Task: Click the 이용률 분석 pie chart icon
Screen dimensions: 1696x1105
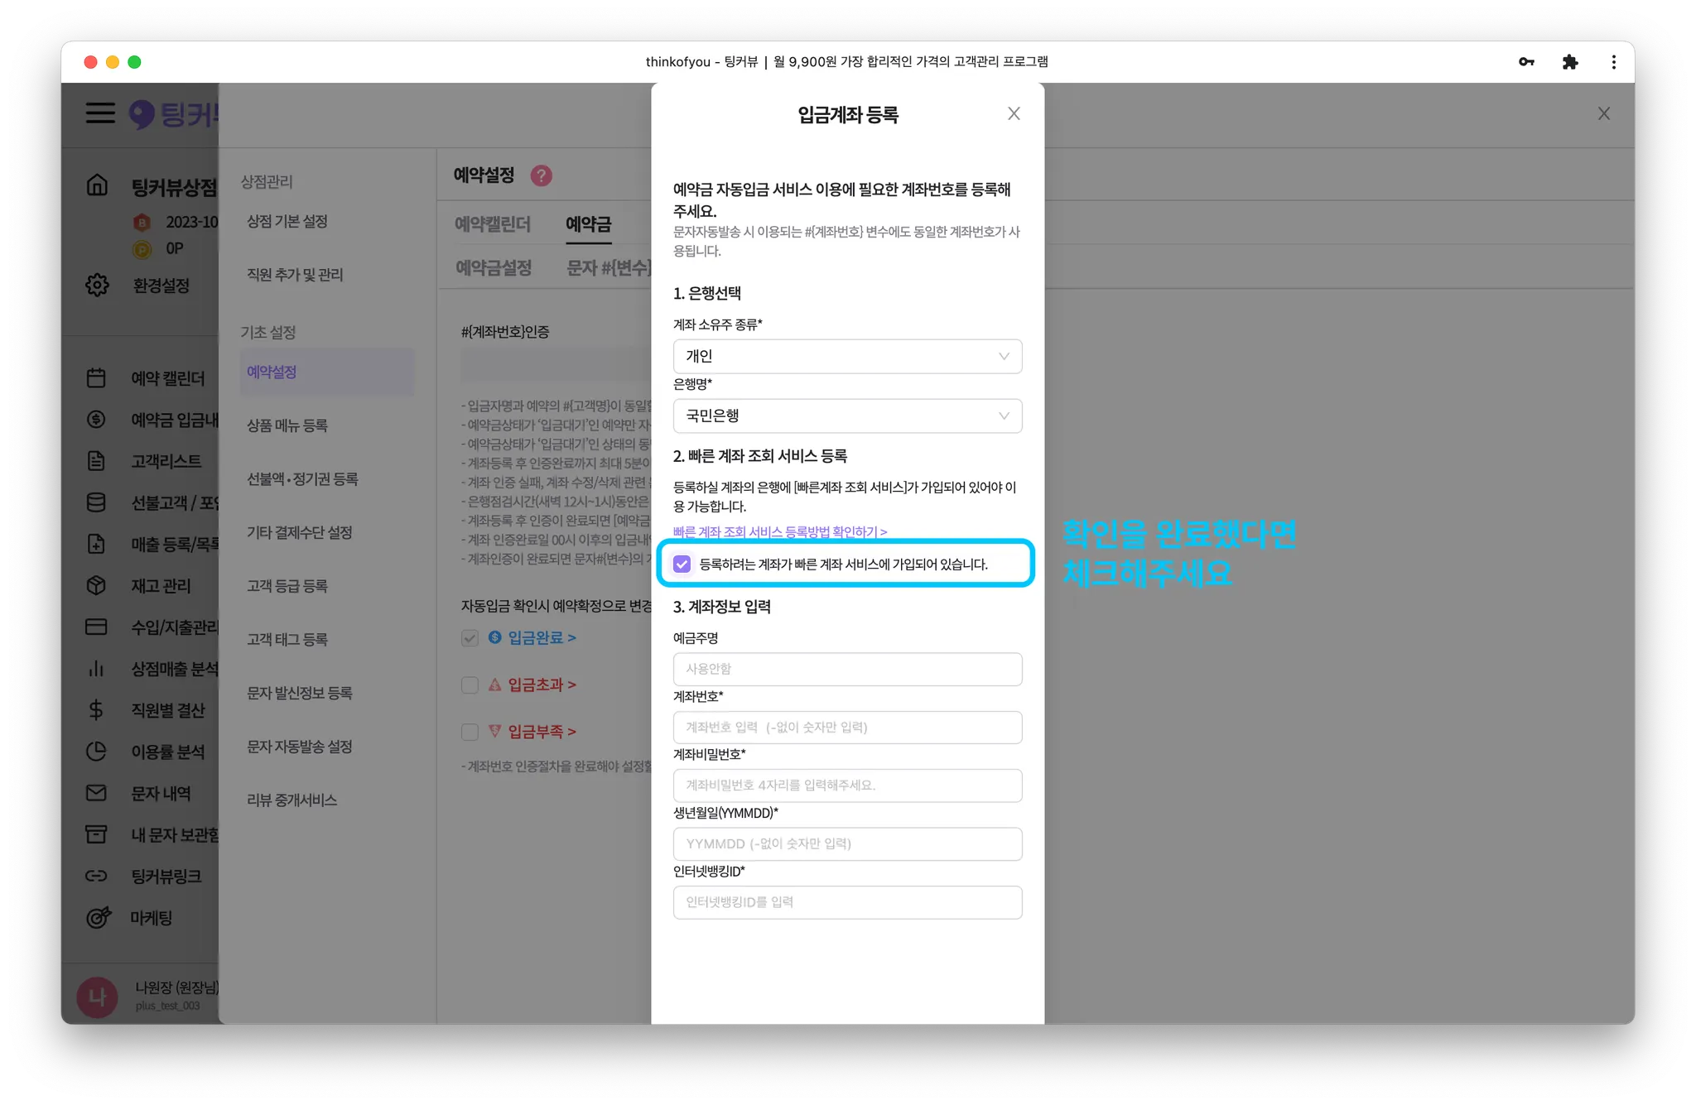Action: tap(96, 752)
